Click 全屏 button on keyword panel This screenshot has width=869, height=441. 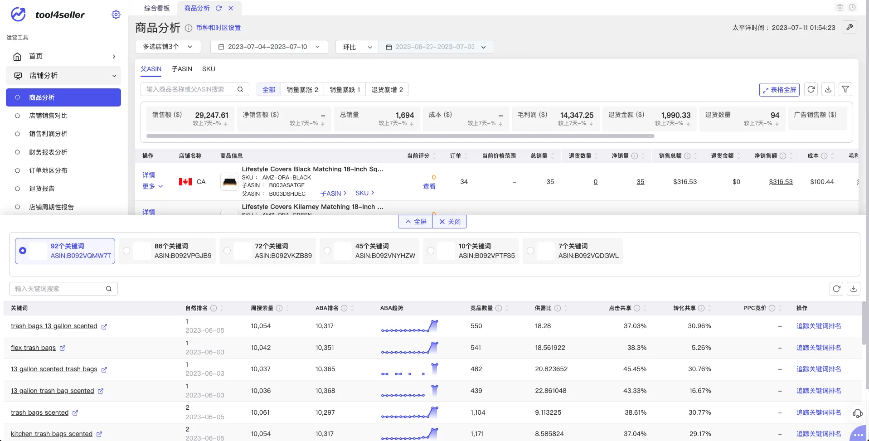pos(416,222)
